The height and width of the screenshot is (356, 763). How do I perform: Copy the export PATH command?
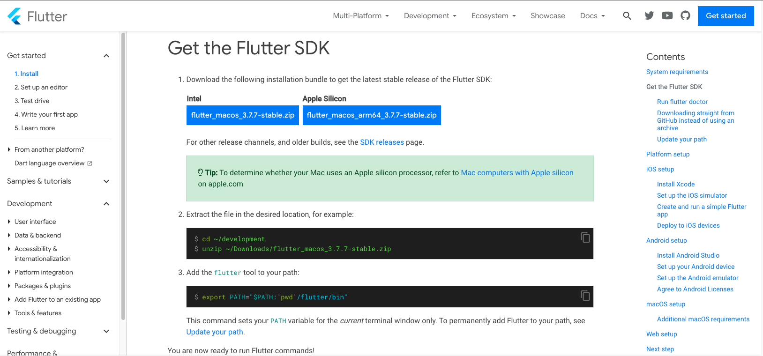[x=585, y=296]
